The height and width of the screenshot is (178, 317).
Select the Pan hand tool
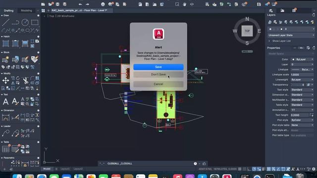[184, 4]
